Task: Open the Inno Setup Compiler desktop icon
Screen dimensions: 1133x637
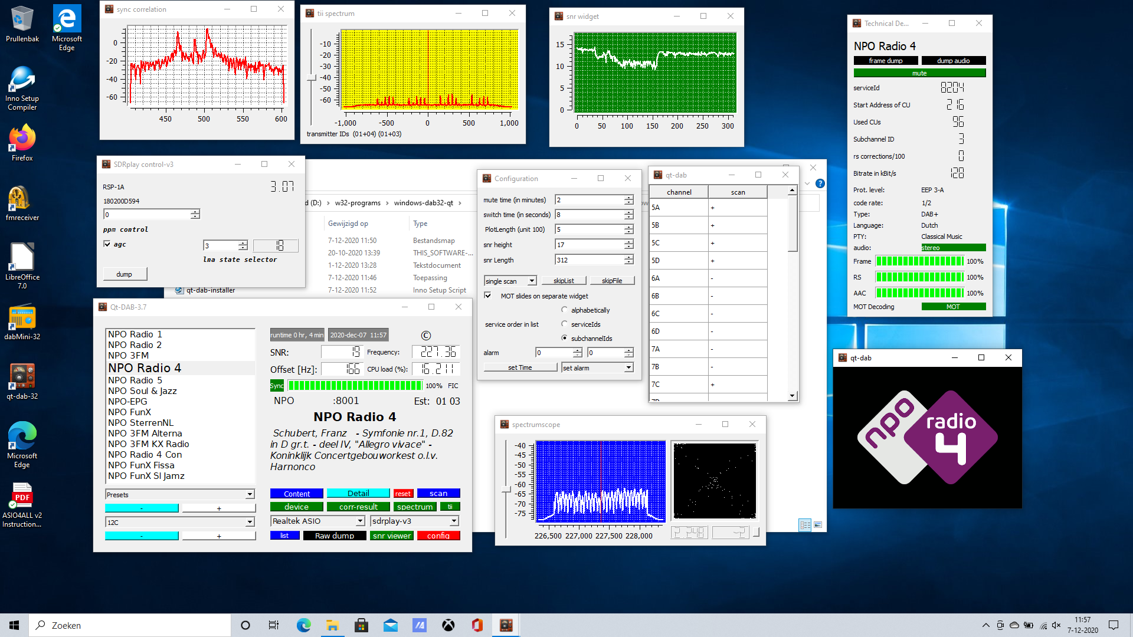Action: point(22,88)
